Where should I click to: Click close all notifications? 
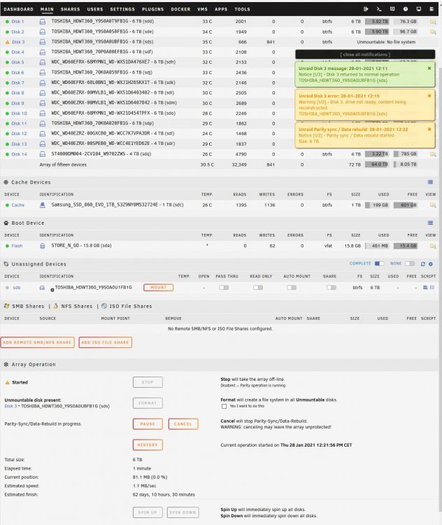click(x=365, y=55)
